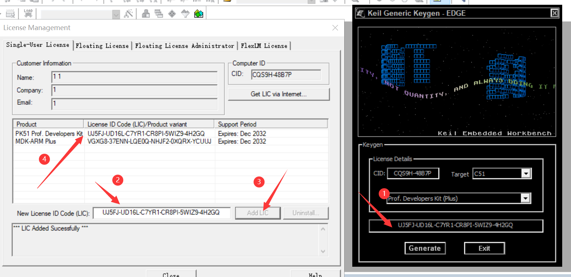Click the Product column header

point(49,124)
